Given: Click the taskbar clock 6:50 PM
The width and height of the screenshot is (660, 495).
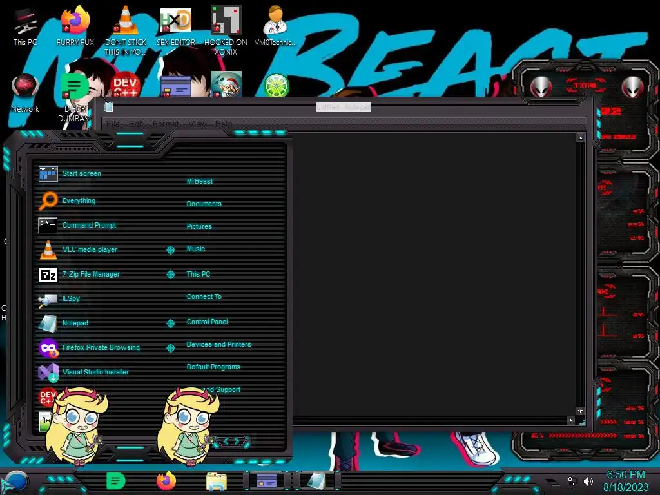Looking at the screenshot, I should pyautogui.click(x=625, y=475).
